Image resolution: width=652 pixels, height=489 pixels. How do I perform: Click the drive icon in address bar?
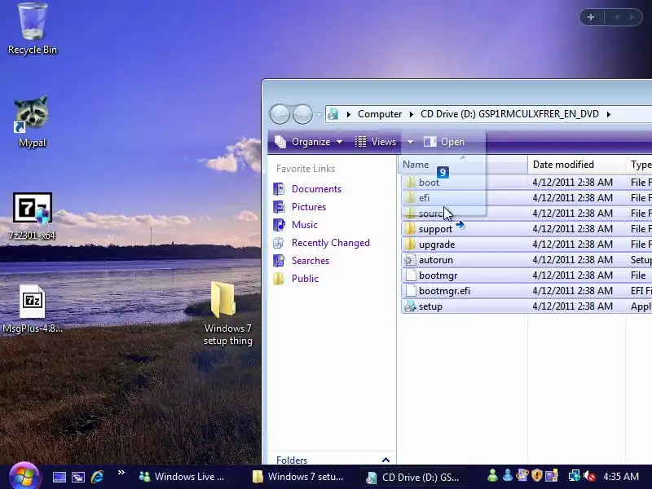(x=333, y=114)
